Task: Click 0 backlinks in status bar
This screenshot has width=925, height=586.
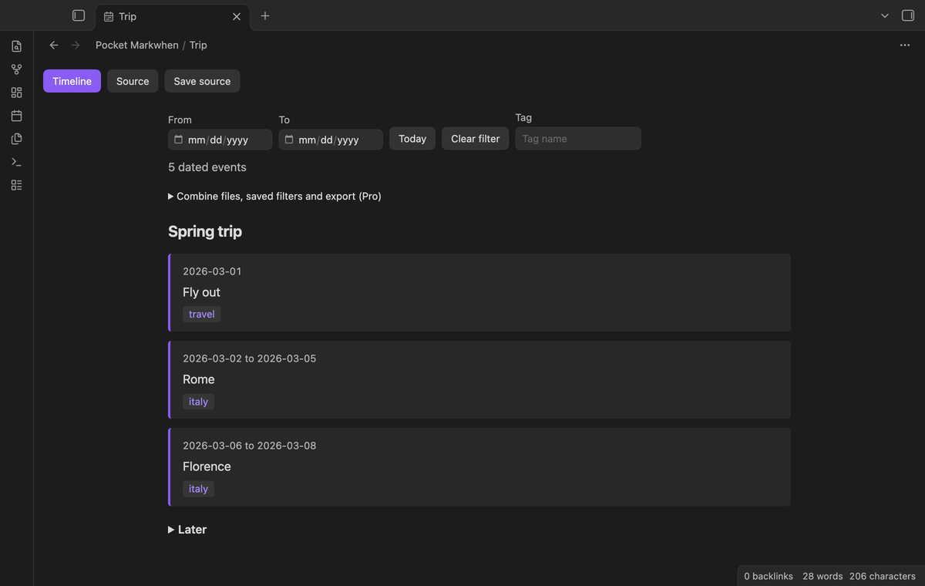Action: [769, 576]
